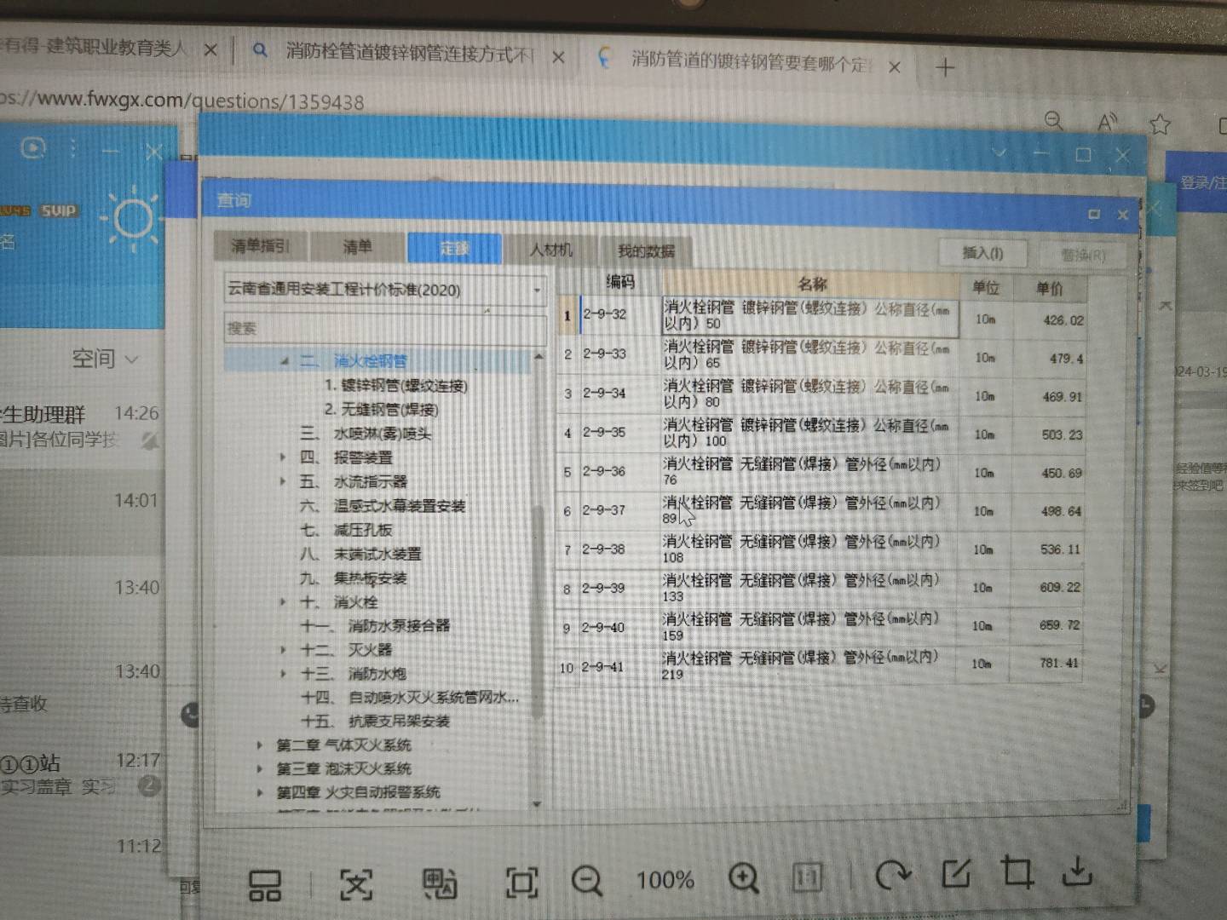Switch to the 人材机 tab
1227x920 pixels.
coord(550,250)
